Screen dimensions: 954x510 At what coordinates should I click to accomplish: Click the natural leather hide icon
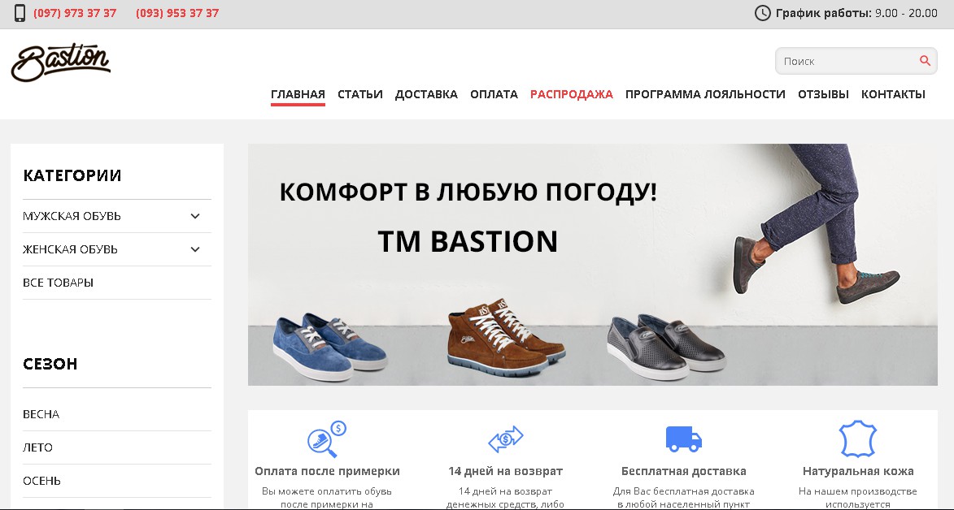pos(858,439)
